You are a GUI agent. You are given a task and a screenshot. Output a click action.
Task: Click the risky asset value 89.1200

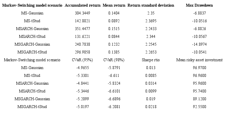point(199,99)
